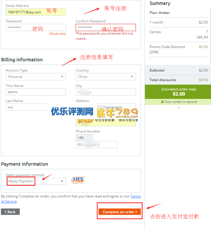Click the +86 phone country code field

click(x=84, y=138)
